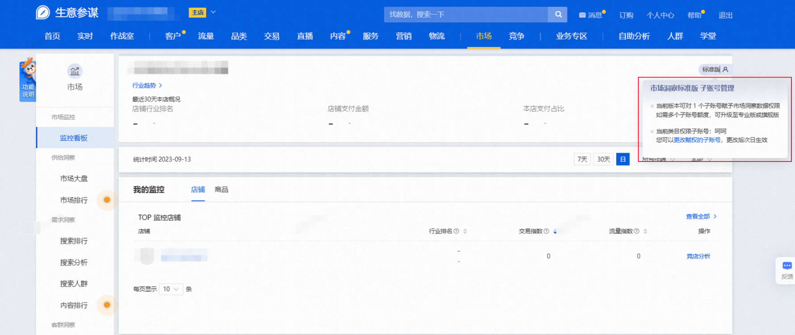Screen dimensions: 795x335
Task: Open 实时 navigation item
Action: tap(85, 36)
